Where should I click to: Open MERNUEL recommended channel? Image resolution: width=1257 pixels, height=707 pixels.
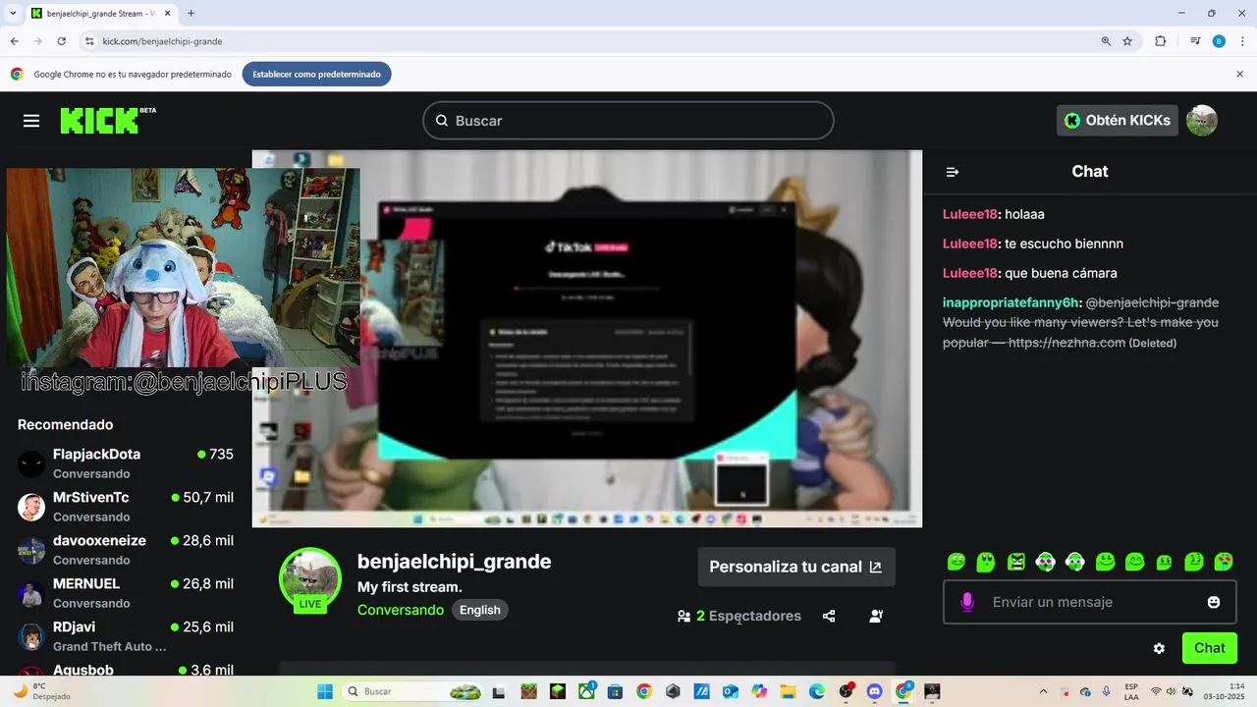click(126, 593)
